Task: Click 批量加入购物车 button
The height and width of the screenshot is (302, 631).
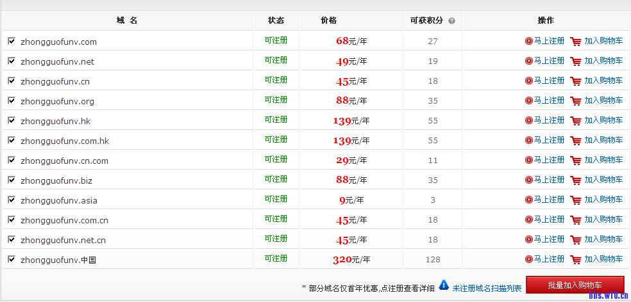Action: 575,285
